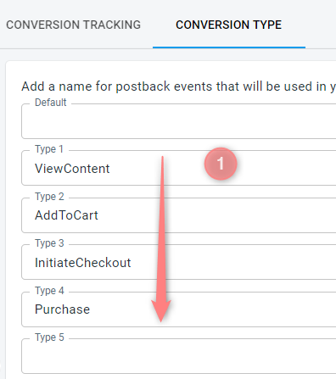Click the red numbered step badge 1
This screenshot has height=379, width=336.
221,164
